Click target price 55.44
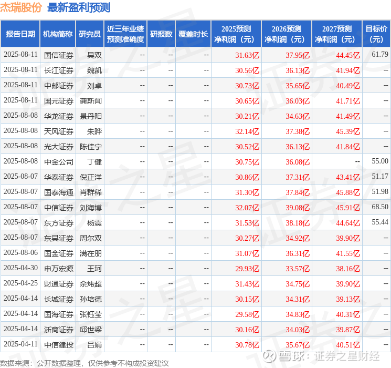Viewport: 391px width, 368px height. [x=380, y=222]
